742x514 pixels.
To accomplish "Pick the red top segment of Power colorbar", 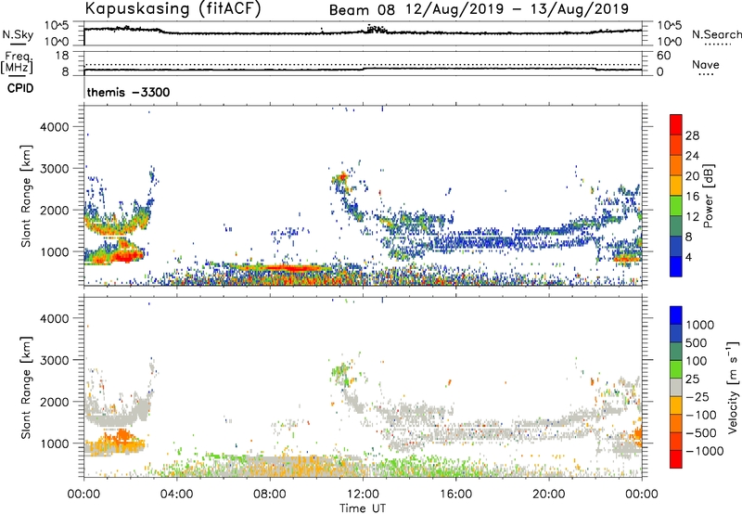I will click(x=676, y=124).
